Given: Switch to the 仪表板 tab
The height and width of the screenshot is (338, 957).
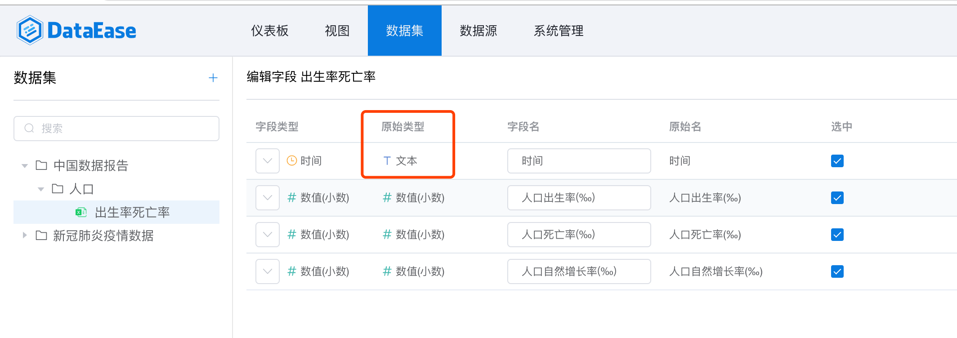Looking at the screenshot, I should [x=270, y=31].
